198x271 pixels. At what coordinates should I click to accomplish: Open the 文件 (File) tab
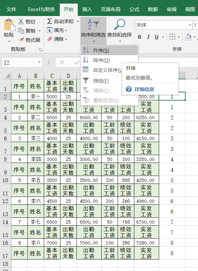[x=11, y=9]
